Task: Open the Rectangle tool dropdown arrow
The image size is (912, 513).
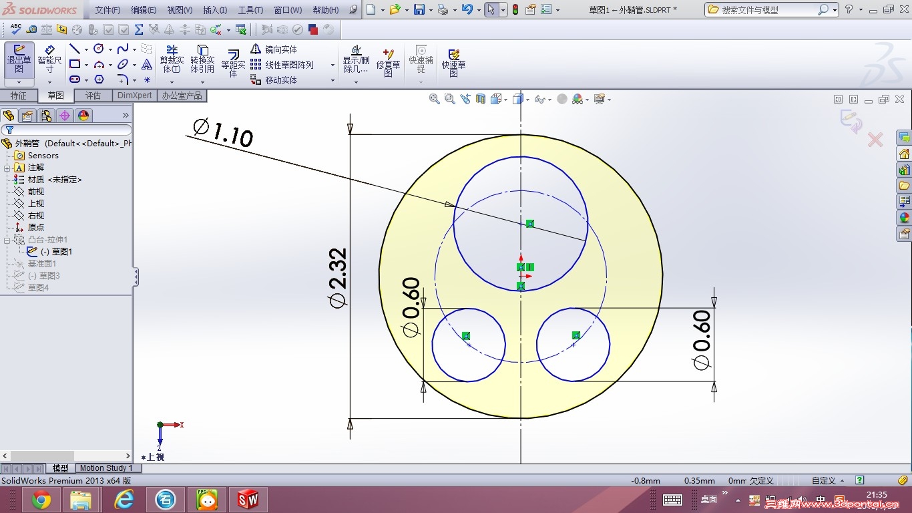Action: (86, 65)
